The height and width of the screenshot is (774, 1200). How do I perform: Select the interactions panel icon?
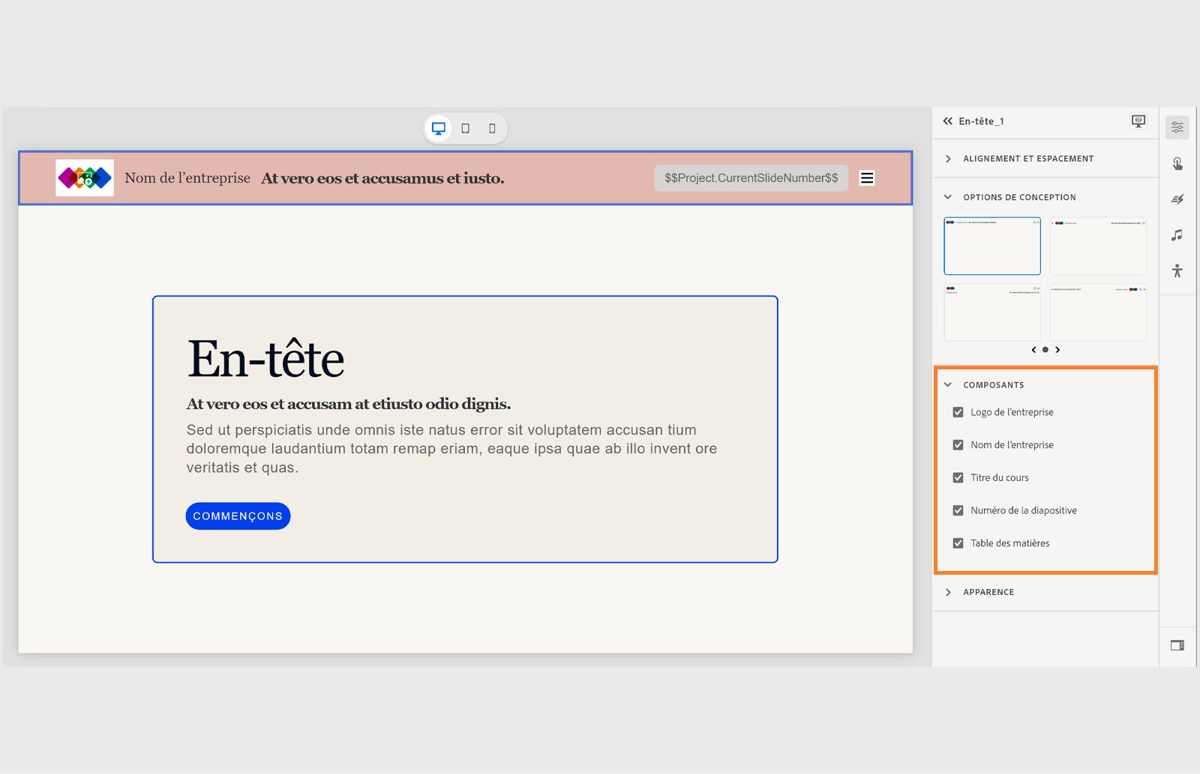point(1177,163)
